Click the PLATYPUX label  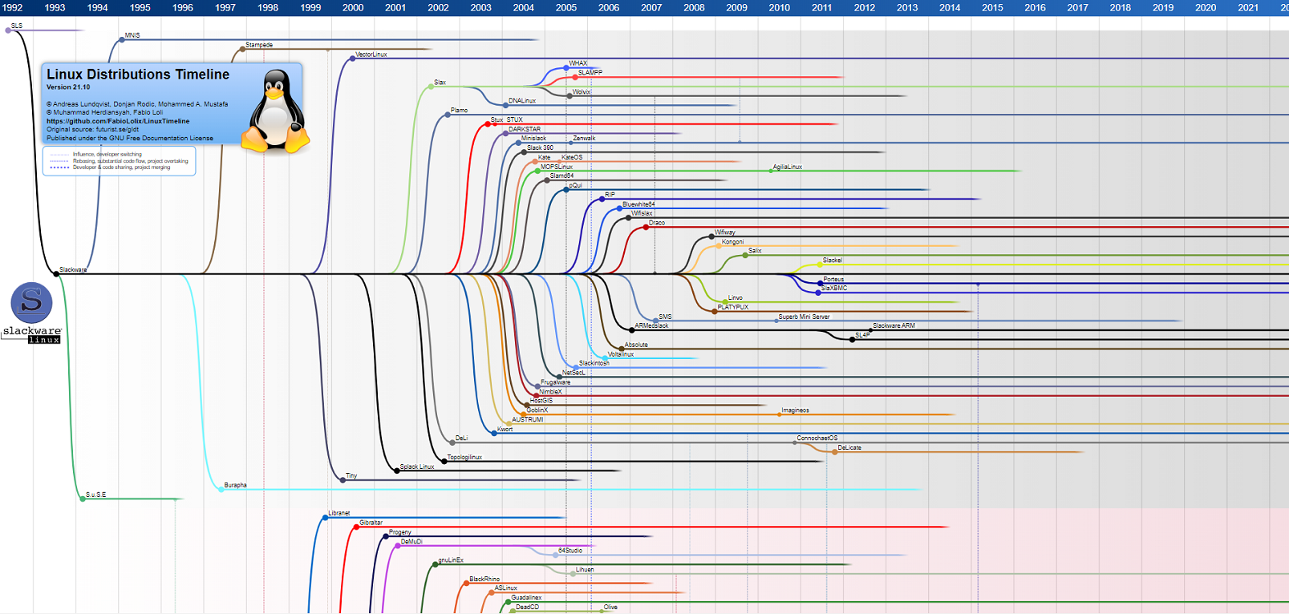[733, 308]
